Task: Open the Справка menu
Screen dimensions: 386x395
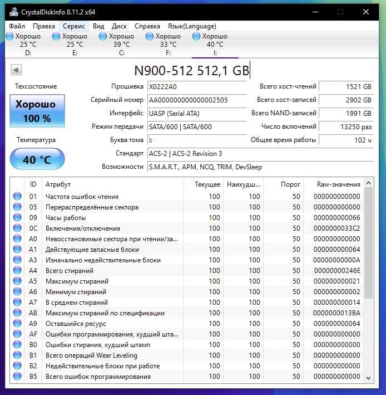Action: (147, 26)
